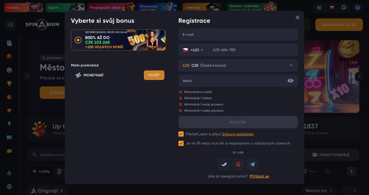
Task: Toggle the 18 years or older checkbox
Action: tap(181, 143)
